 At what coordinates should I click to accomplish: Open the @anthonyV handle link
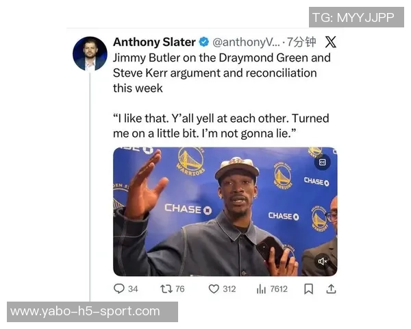point(246,42)
